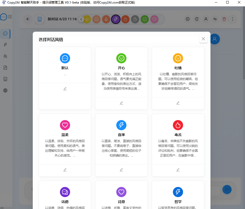This screenshot has height=209, width=245.
Task: Select the 哲学 style card
Action: (178, 195)
